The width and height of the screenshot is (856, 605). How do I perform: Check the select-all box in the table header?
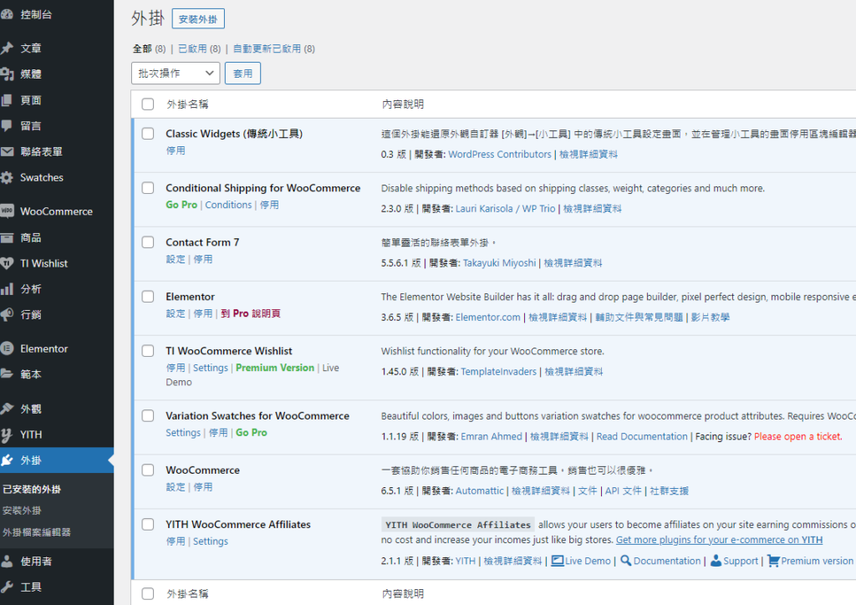(148, 104)
